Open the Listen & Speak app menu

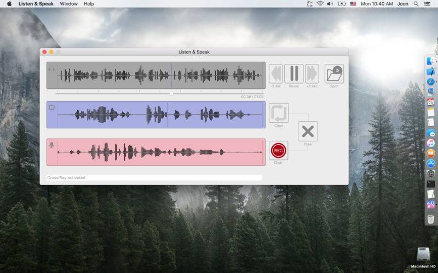[x=36, y=4]
